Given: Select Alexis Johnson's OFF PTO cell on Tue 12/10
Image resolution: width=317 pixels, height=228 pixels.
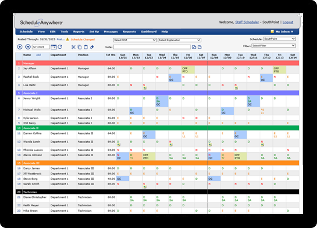Looking at the screenshot, I should [x=240, y=156].
